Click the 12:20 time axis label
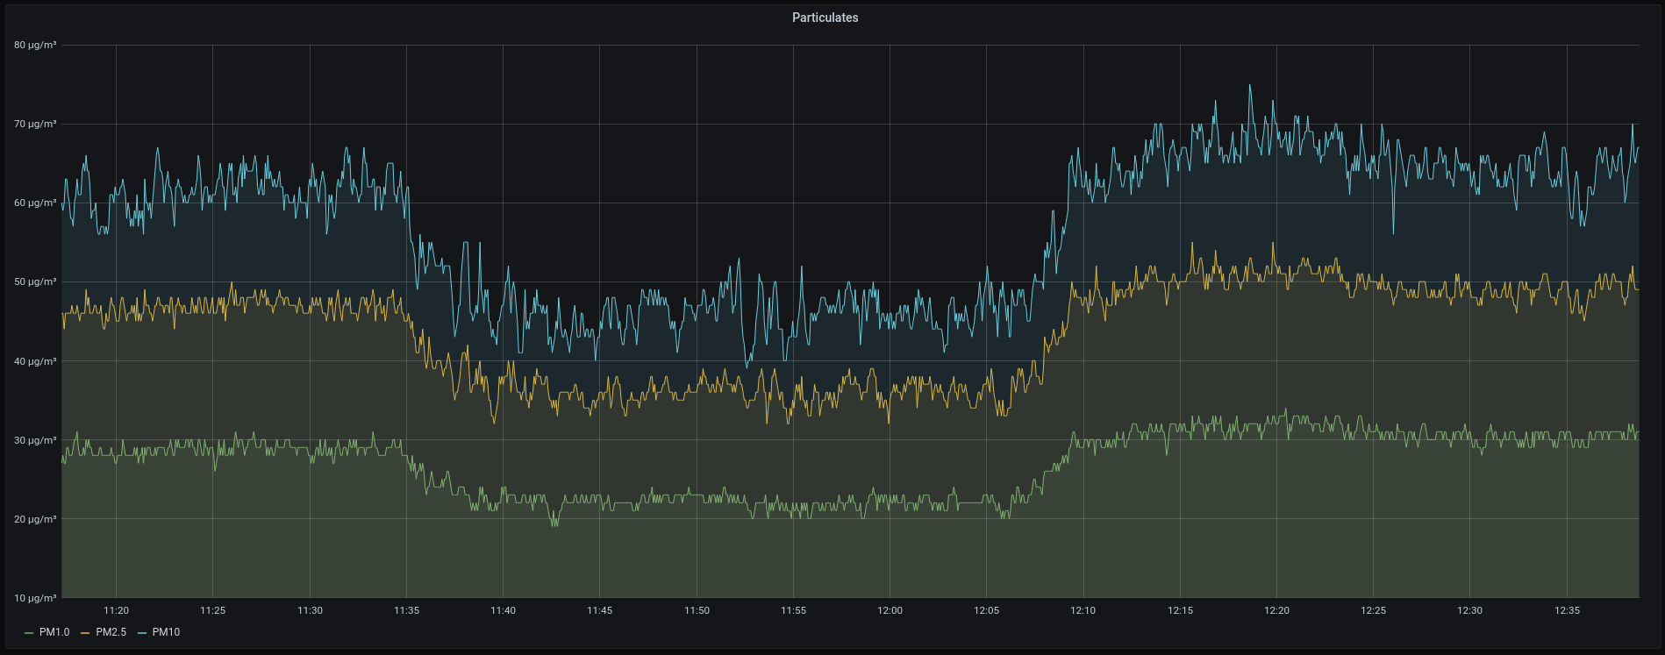The image size is (1665, 655). pos(1276,610)
